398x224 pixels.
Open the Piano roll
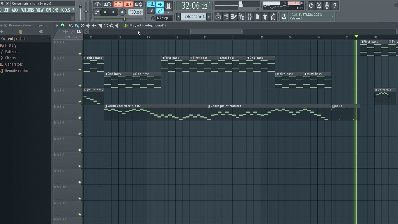234,17
